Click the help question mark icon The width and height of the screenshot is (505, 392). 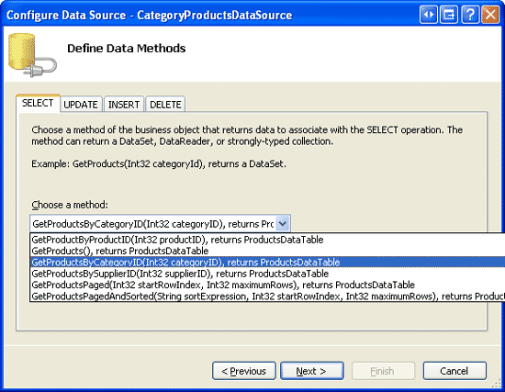[470, 15]
